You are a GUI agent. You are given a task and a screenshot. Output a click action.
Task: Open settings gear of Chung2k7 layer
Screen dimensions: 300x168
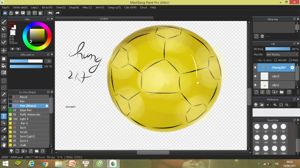pos(292,67)
